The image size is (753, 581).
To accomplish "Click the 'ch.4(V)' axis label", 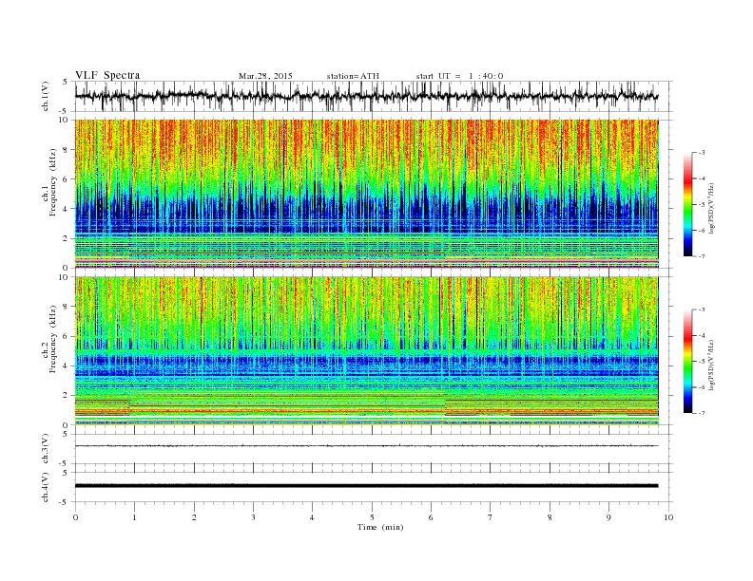I will pos(46,487).
